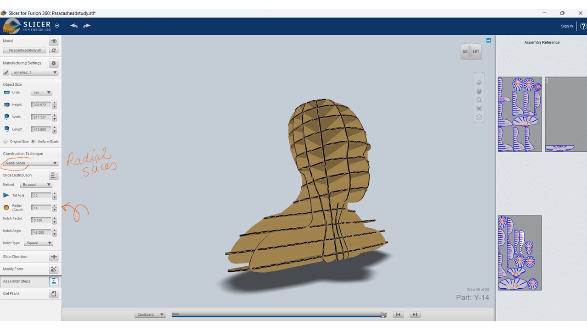Click the Sign In link
Image resolution: width=587 pixels, height=330 pixels.
pos(567,26)
